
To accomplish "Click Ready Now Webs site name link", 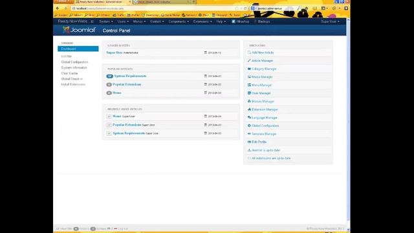I will point(72,21).
